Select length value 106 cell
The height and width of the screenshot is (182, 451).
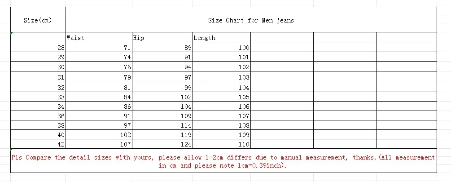pos(221,107)
